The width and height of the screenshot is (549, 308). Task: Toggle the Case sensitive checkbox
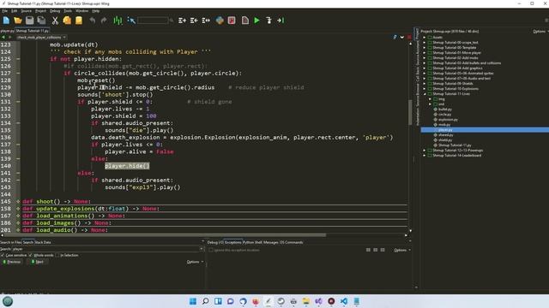point(3,255)
